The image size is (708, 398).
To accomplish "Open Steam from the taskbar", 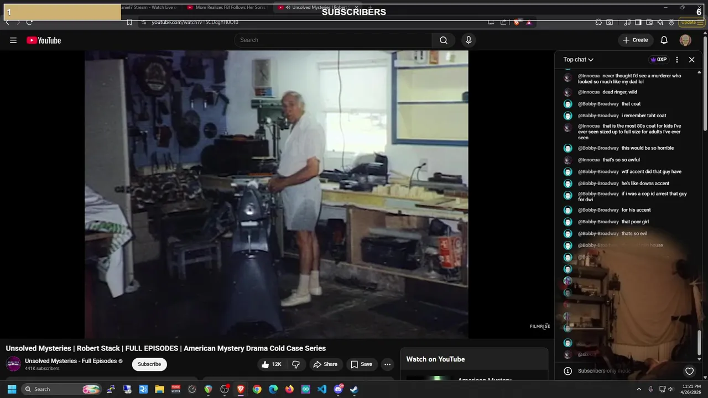I will point(354,389).
